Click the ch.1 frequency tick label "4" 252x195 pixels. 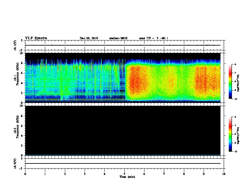coord(22,83)
